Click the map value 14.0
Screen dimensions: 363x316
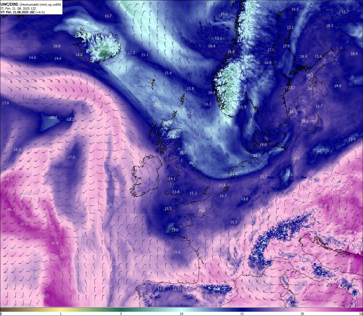337,86
